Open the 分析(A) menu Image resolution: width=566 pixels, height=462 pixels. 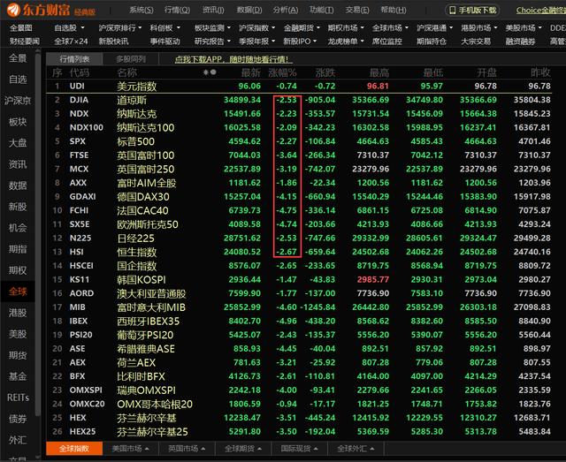tap(285, 10)
